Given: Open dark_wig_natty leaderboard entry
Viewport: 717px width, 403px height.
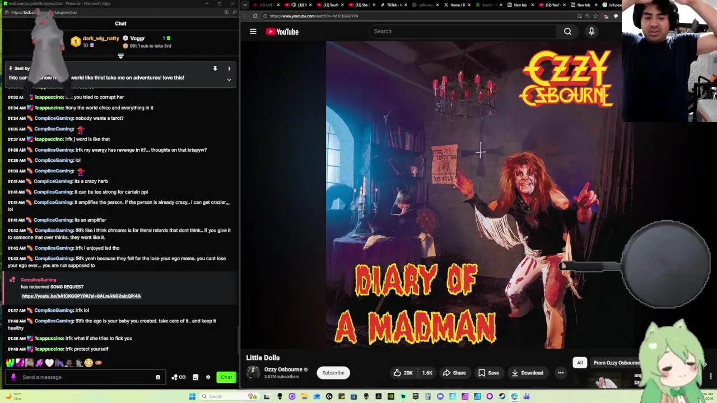Looking at the screenshot, I should [x=95, y=41].
